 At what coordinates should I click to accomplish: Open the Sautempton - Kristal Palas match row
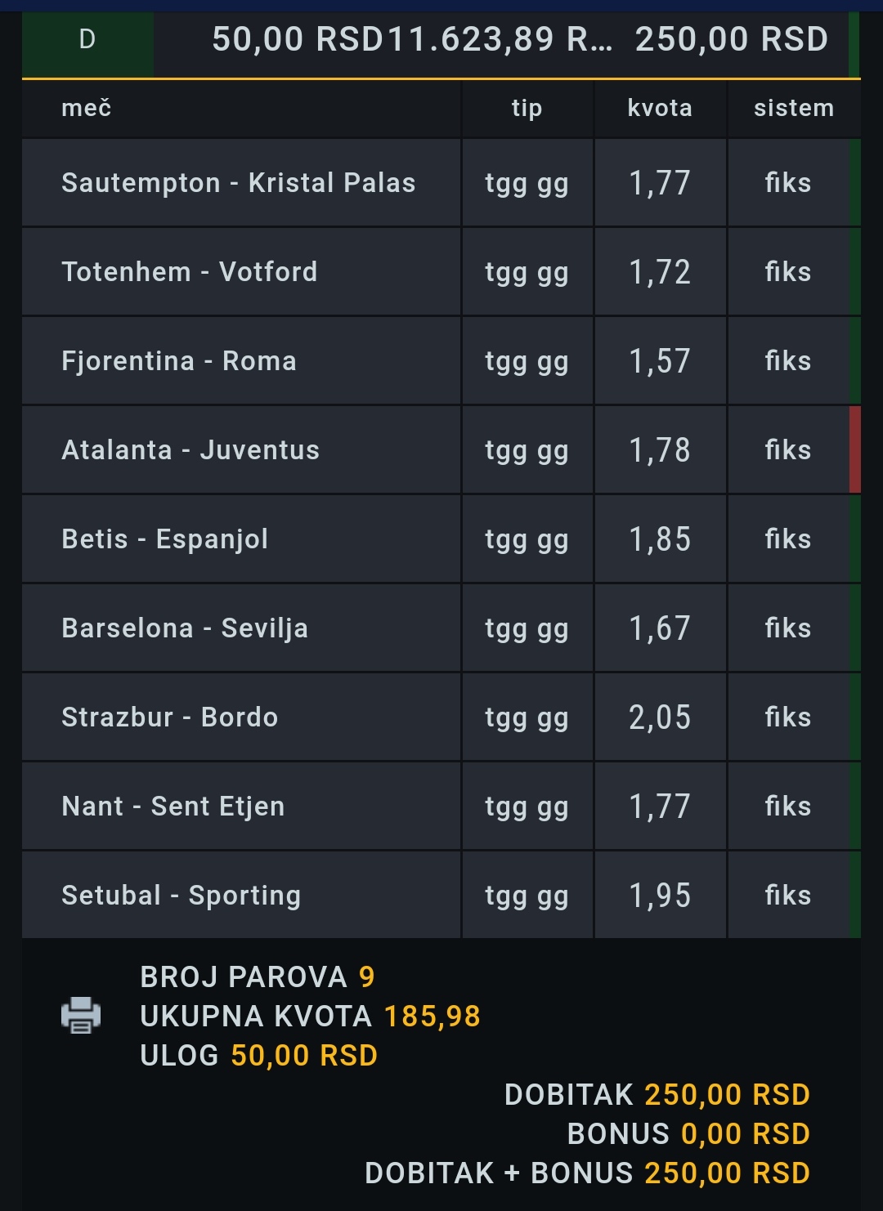tap(441, 183)
